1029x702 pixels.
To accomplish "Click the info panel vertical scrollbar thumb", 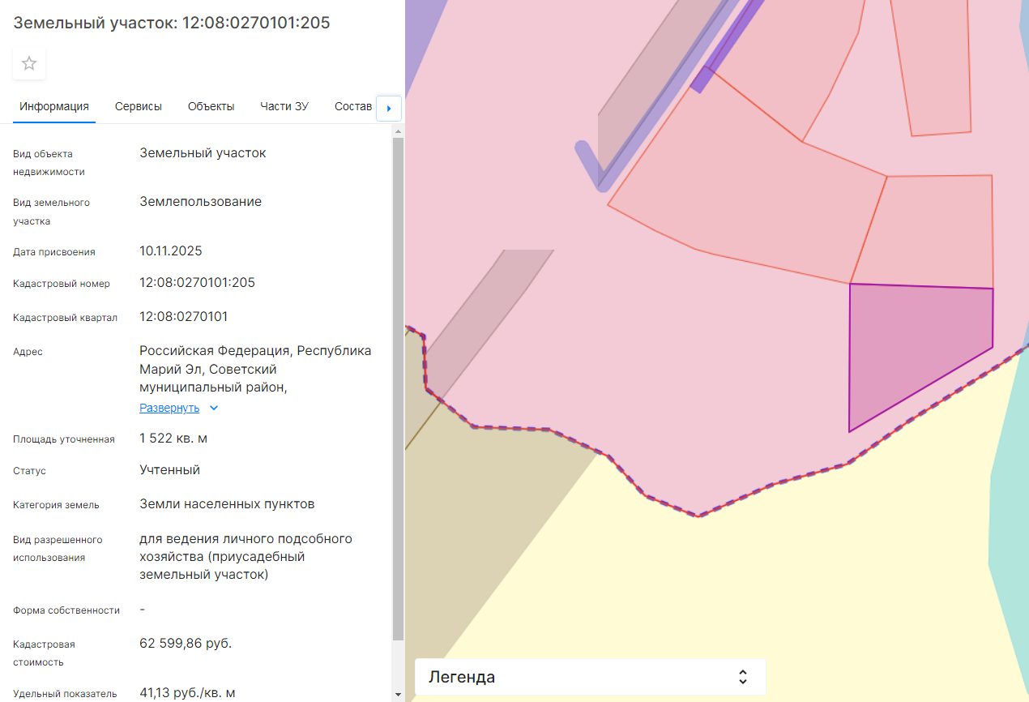I will [x=397, y=389].
